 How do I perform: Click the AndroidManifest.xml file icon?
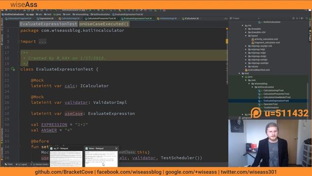(x=246, y=70)
